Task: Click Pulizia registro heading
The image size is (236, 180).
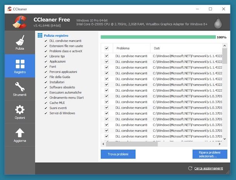Action: [56, 36]
